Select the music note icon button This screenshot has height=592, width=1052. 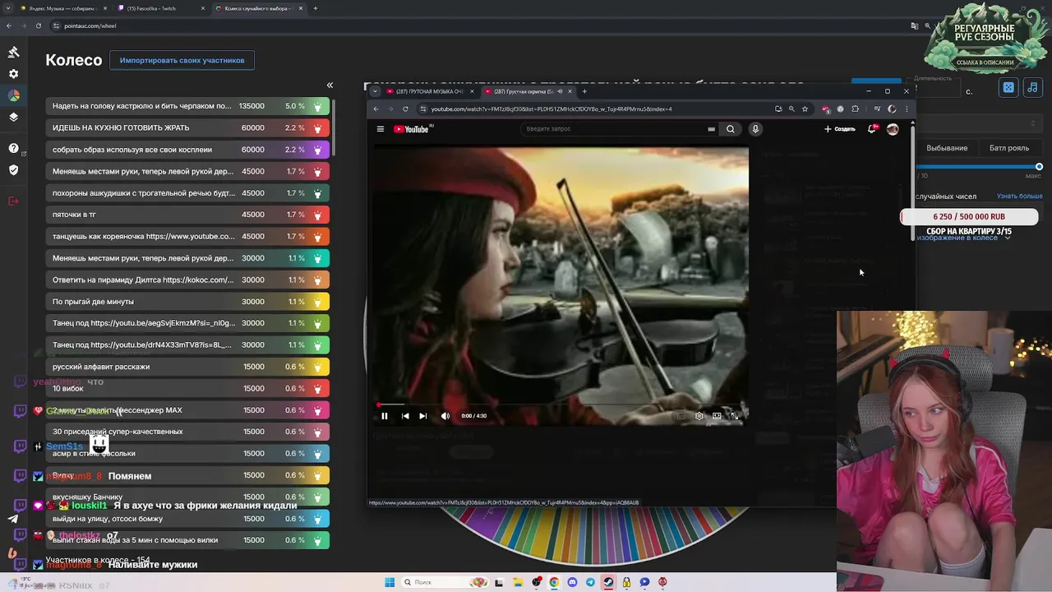pyautogui.click(x=1033, y=87)
